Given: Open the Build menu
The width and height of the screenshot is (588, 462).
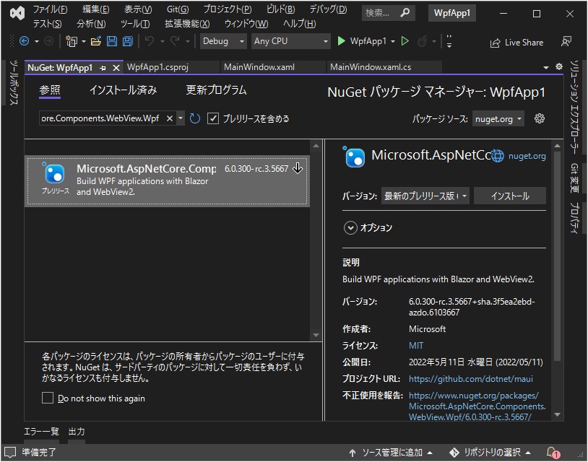Looking at the screenshot, I should pyautogui.click(x=280, y=9).
